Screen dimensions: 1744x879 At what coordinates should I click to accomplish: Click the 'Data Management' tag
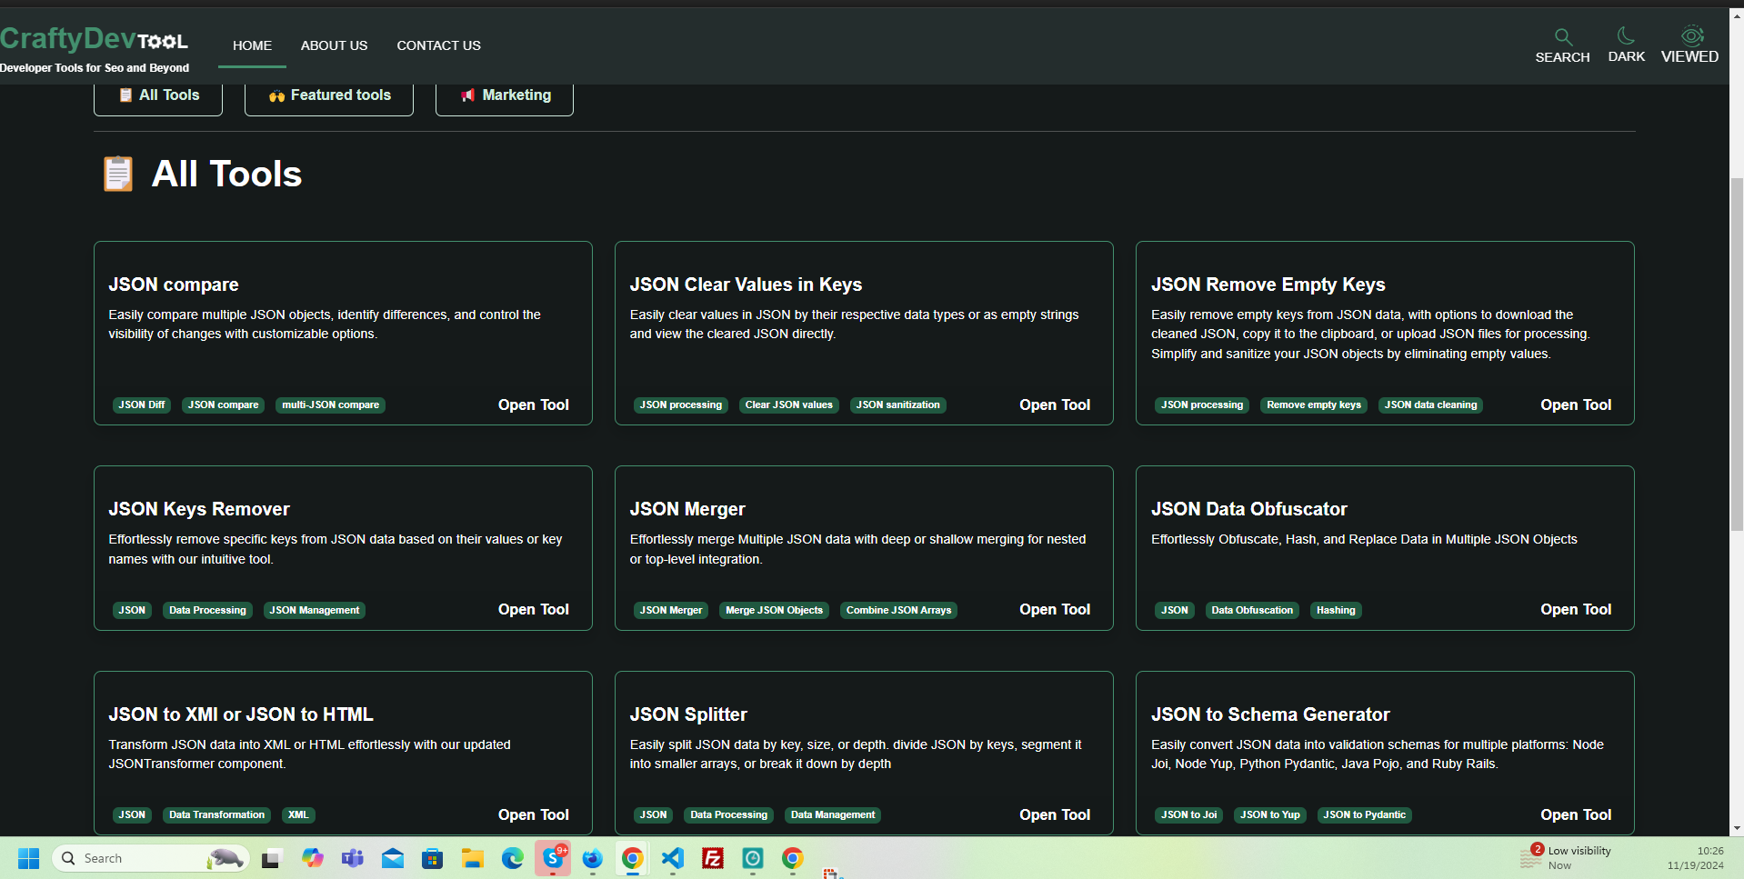pos(833,815)
